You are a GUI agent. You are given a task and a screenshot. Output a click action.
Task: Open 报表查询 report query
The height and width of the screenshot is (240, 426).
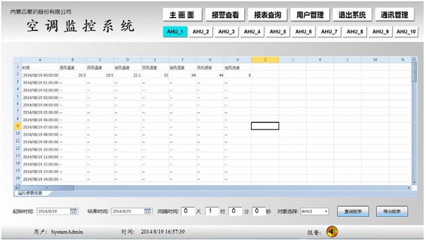click(x=268, y=15)
